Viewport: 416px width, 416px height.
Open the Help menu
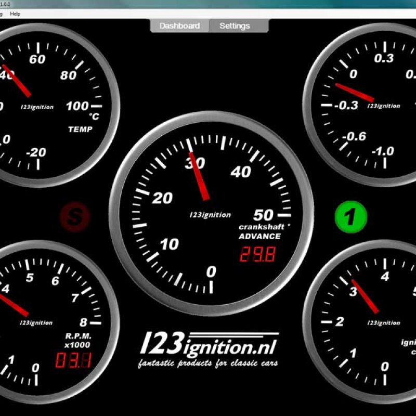[x=16, y=14]
